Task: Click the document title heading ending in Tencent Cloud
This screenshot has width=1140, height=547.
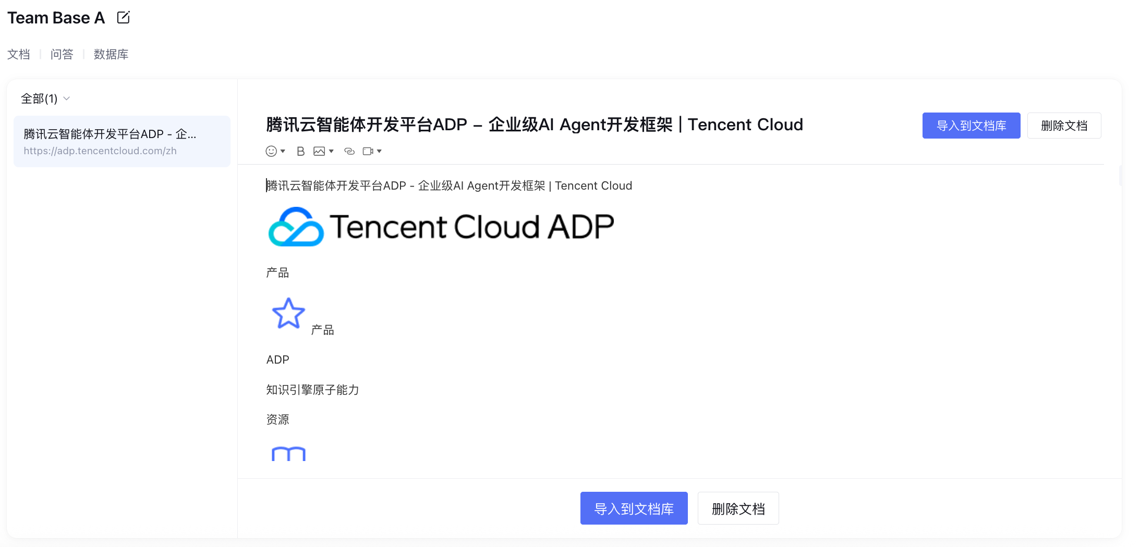Action: [x=535, y=125]
